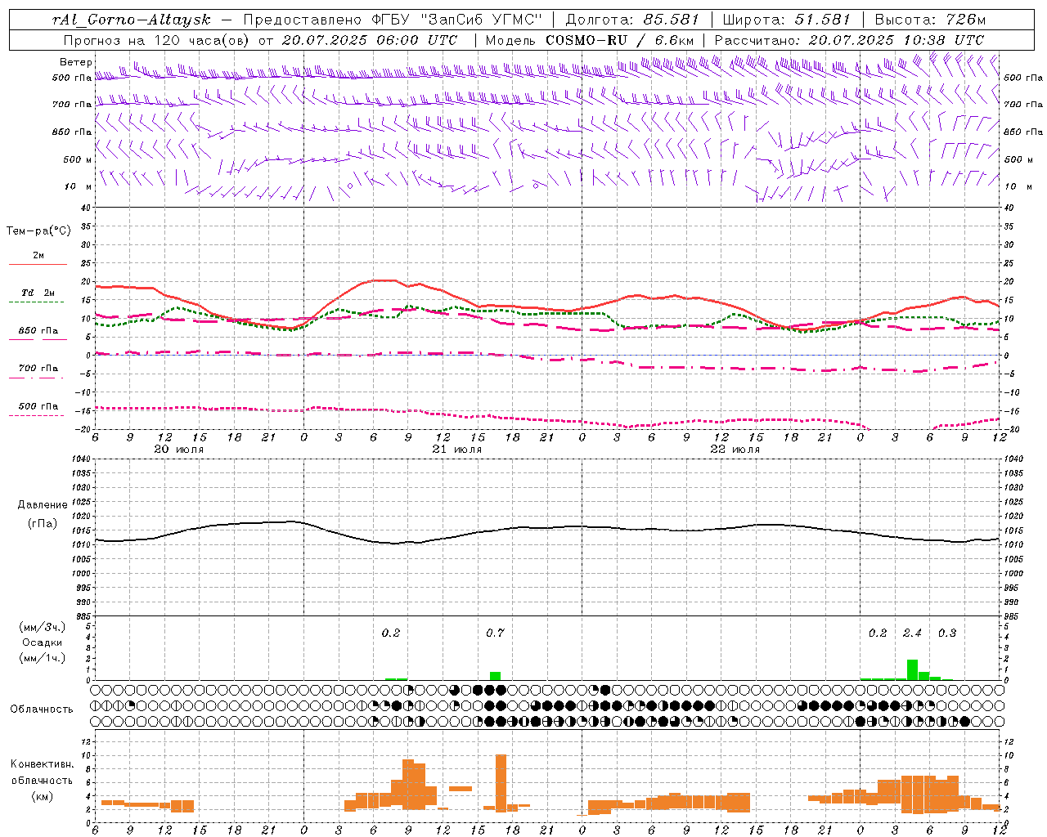The image size is (1047, 837).
Task: Select the 22 июля date label
Action: point(735,450)
